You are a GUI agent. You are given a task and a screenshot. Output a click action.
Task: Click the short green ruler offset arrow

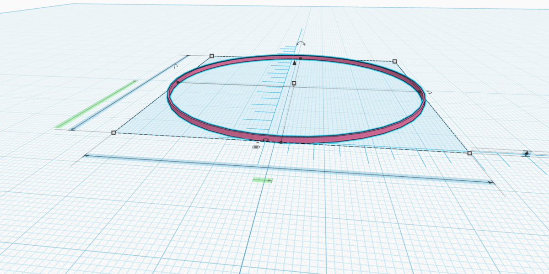click(x=263, y=180)
